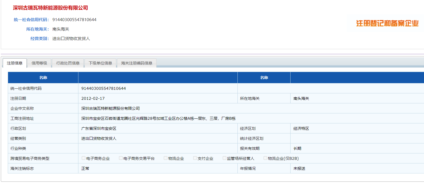This screenshot has height=184, width=424.
Task: Click the 经济区划 label
Action: pyautogui.click(x=248, y=128)
